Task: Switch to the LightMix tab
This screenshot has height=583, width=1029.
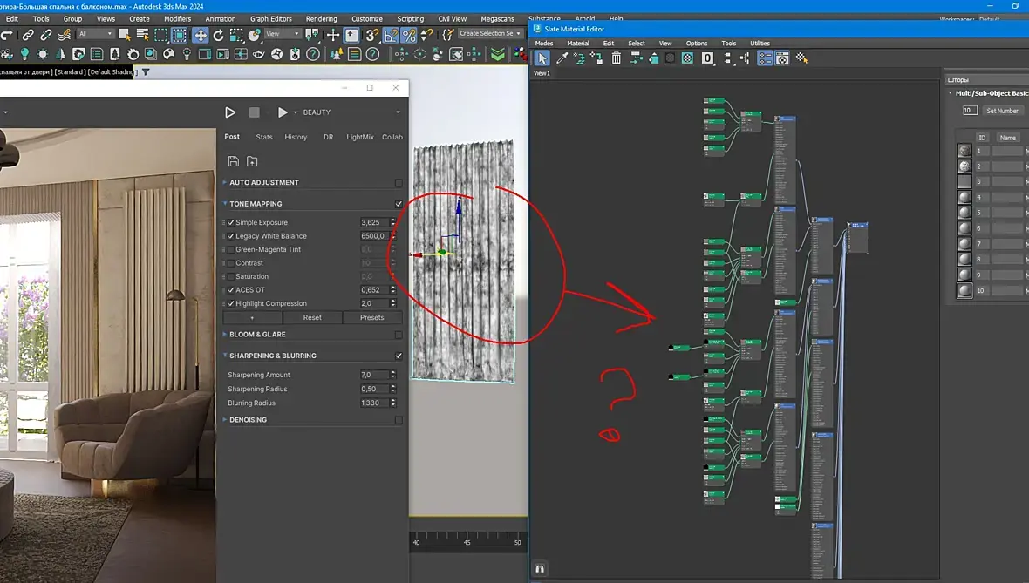Action: 359,137
